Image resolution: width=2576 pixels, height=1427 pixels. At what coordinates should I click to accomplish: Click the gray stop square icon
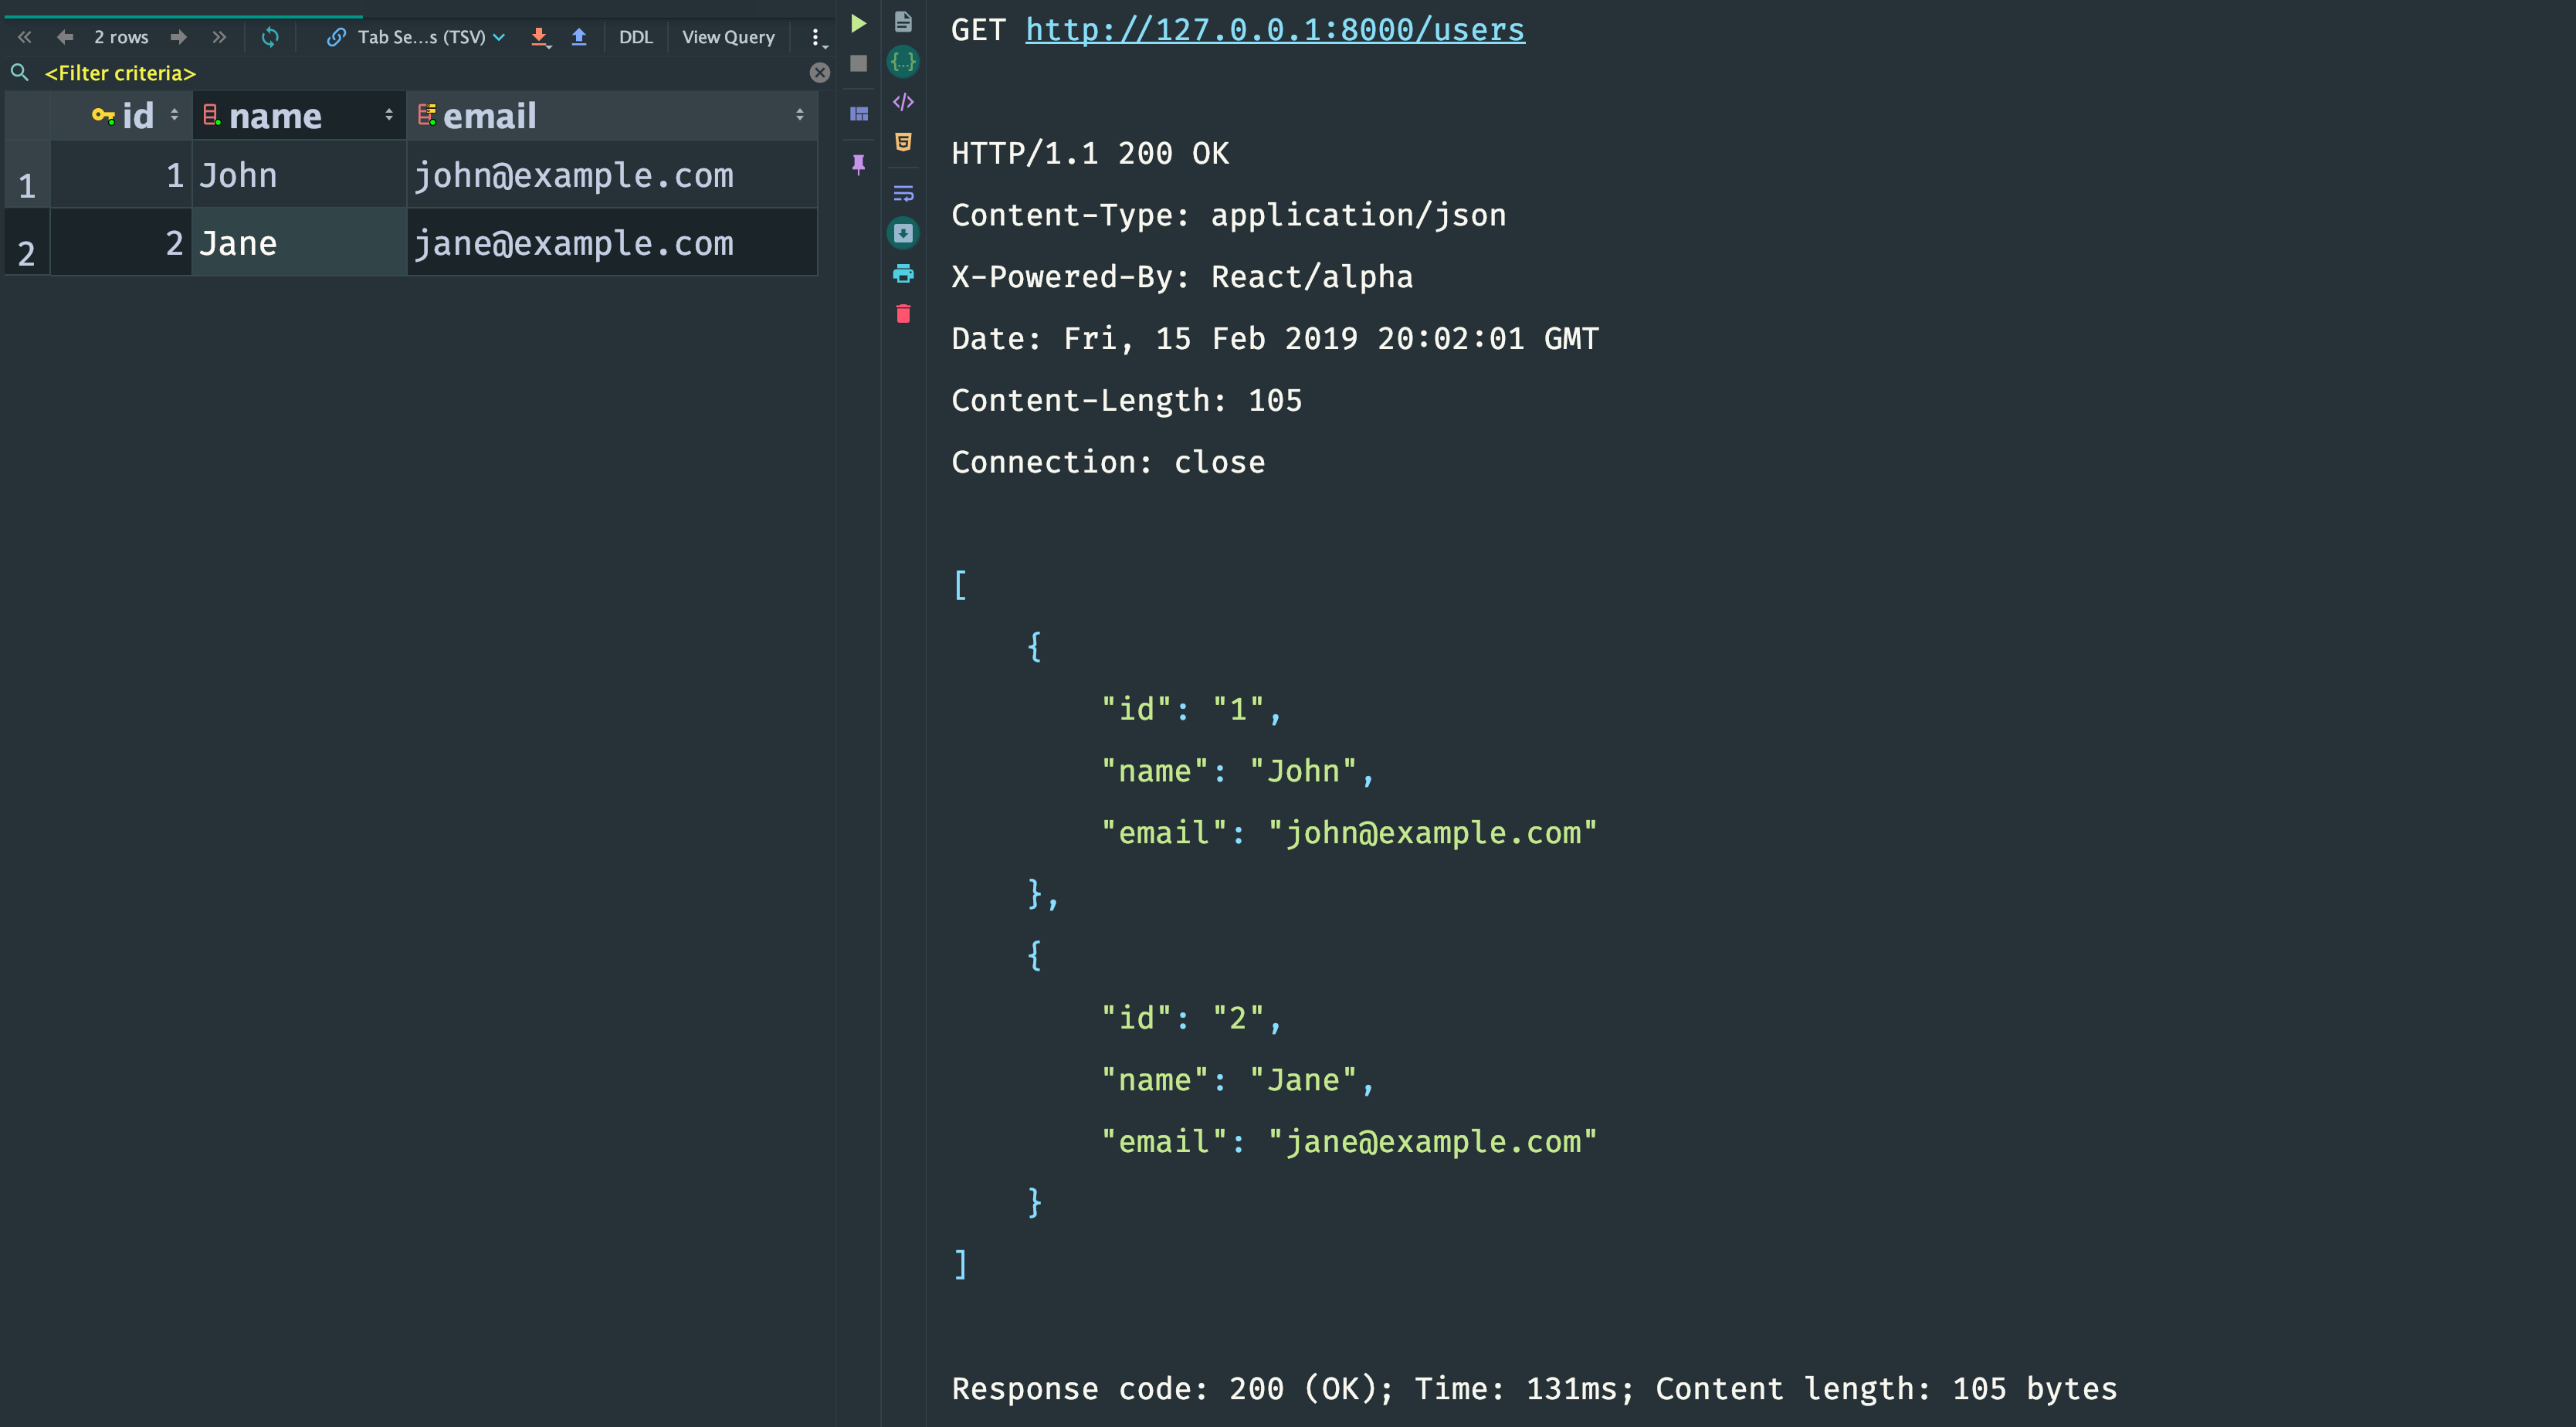(x=858, y=63)
